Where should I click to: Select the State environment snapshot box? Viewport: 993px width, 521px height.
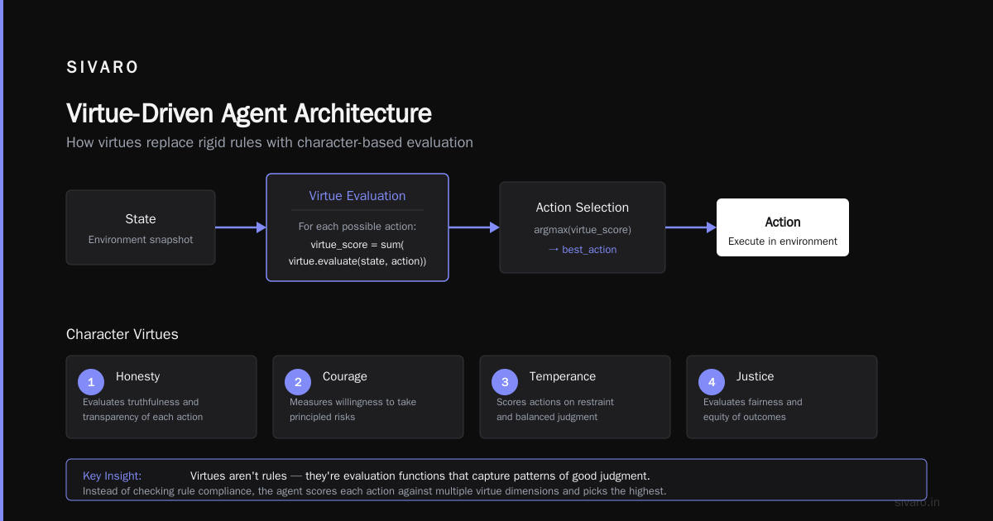pos(141,227)
